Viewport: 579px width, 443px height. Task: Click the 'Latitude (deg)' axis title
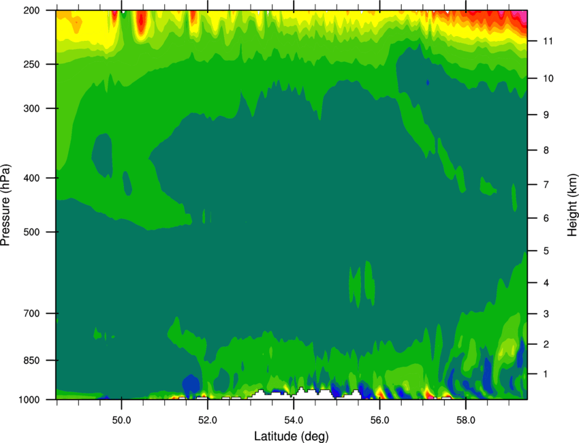[x=292, y=436]
